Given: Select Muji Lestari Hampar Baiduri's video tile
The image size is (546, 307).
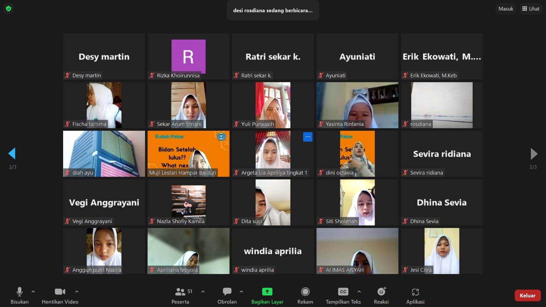Looking at the screenshot, I should coord(188,153).
